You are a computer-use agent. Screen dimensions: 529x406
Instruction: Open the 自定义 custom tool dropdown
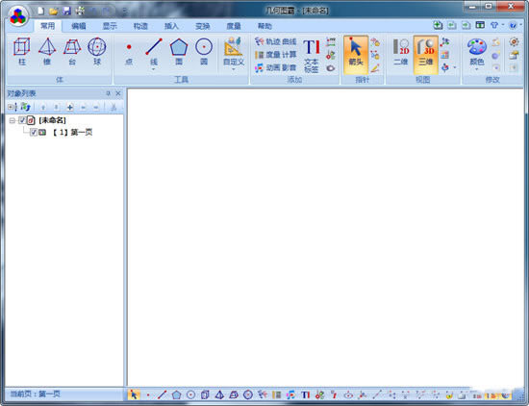point(234,69)
